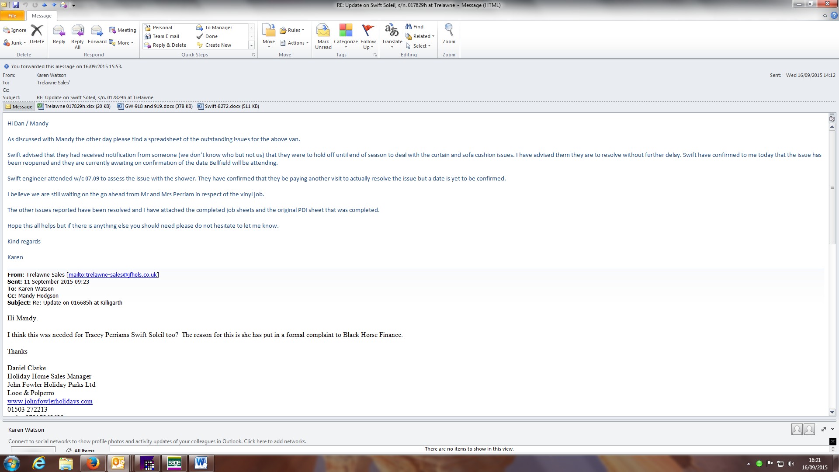Minimize the ribbon using caret
This screenshot has width=839, height=472.
[x=825, y=16]
